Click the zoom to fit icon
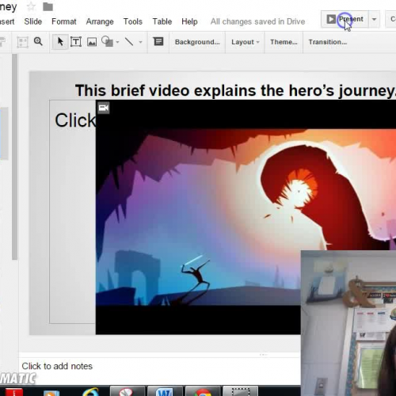 [22, 42]
